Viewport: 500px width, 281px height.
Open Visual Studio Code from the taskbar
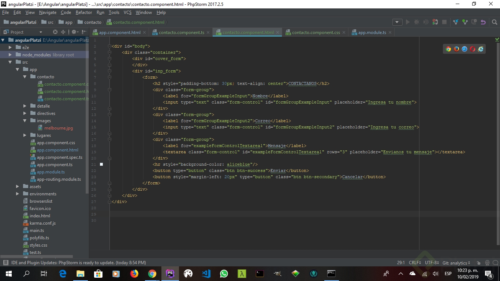[206, 273]
